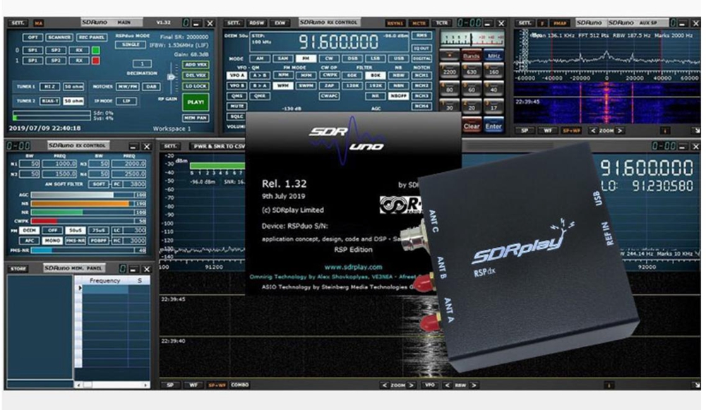Toggle the MUTE button in RX Control
The width and height of the screenshot is (706, 410).
pos(237,105)
